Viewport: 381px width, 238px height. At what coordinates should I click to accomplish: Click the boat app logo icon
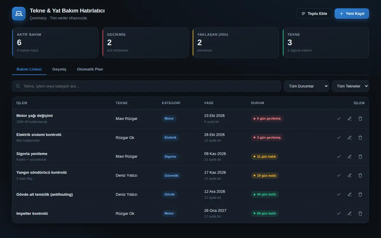(19, 14)
